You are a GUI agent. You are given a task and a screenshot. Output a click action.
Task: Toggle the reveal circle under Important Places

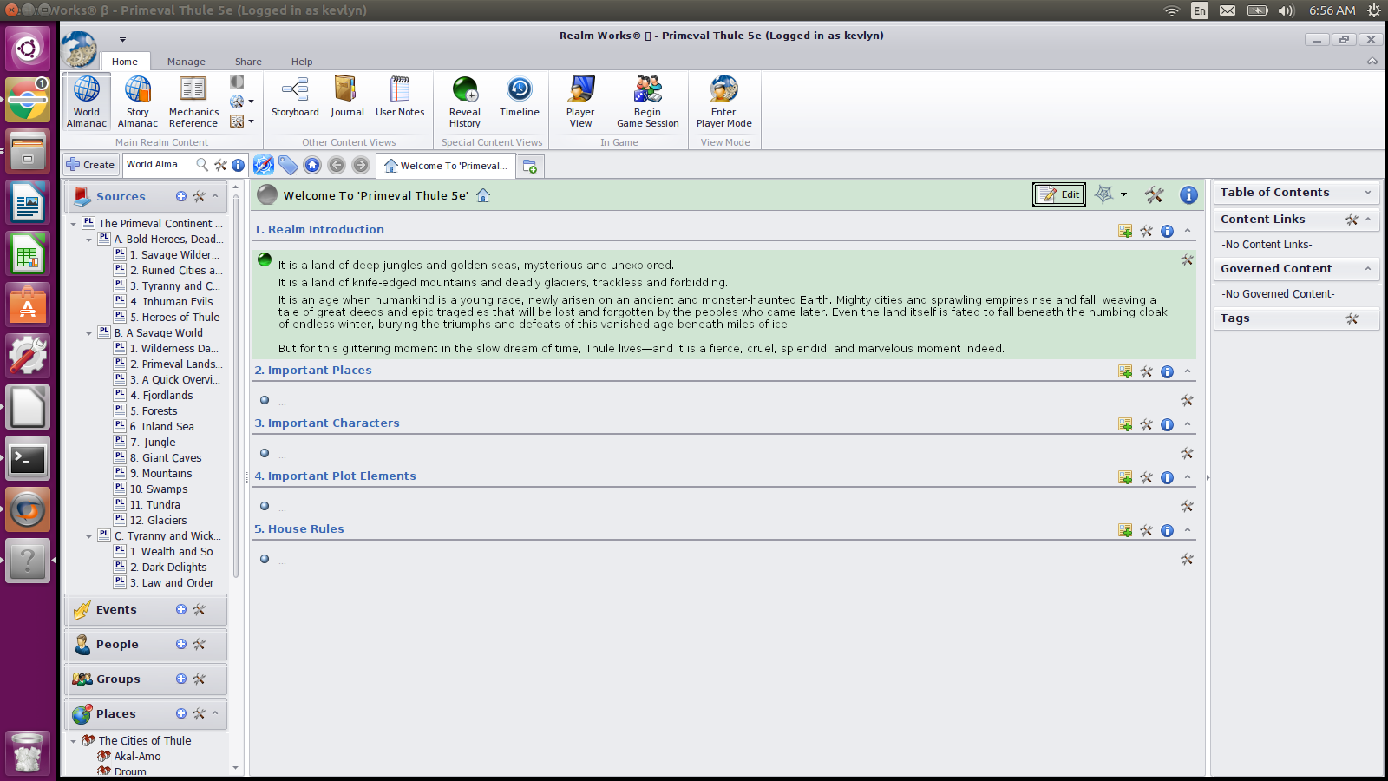pyautogui.click(x=265, y=400)
